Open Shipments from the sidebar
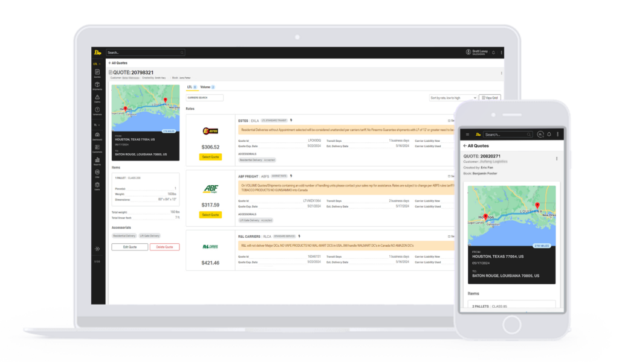This screenshot has width=619, height=362. [97, 86]
